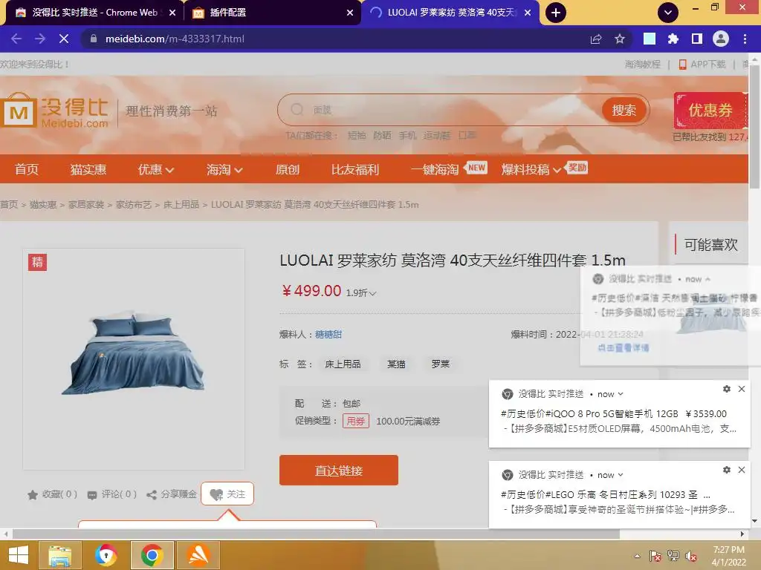The height and width of the screenshot is (570, 761).
Task: Click the light blue extension icon
Action: (650, 39)
